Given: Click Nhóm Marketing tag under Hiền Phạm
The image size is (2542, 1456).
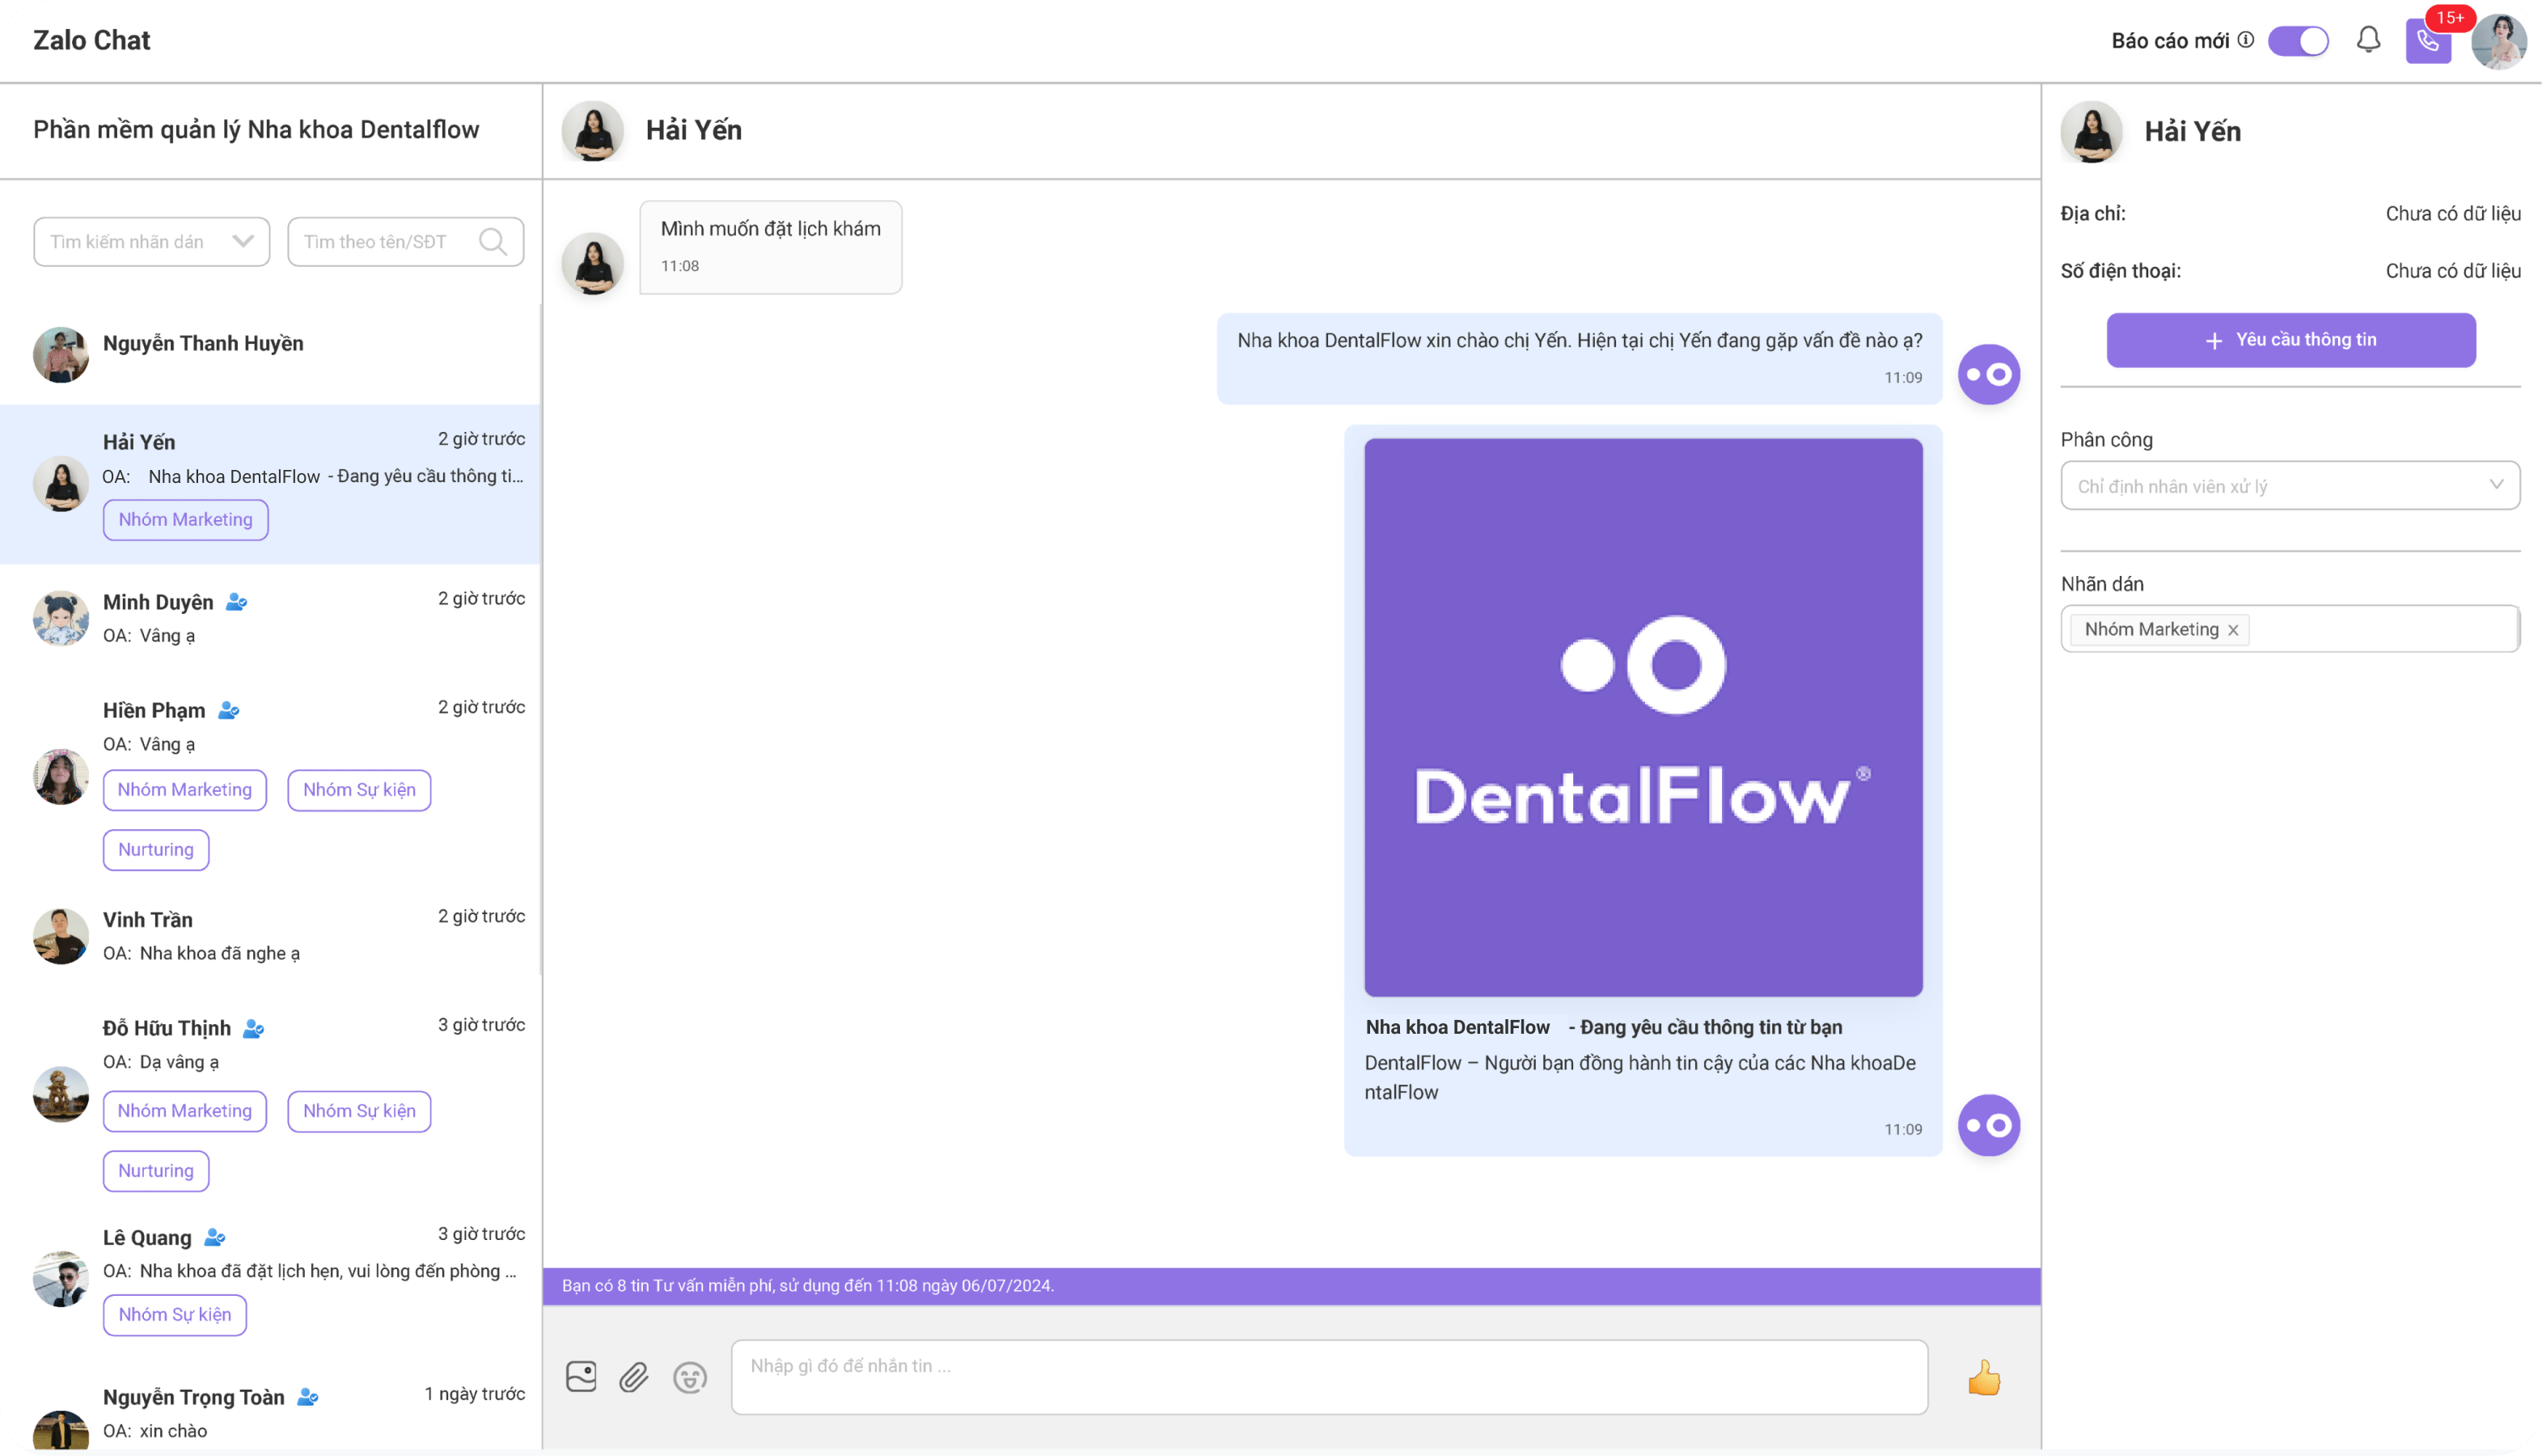Looking at the screenshot, I should [x=185, y=790].
